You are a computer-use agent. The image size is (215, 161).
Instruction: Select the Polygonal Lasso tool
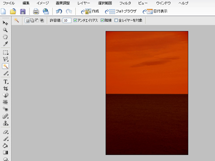point(5,59)
